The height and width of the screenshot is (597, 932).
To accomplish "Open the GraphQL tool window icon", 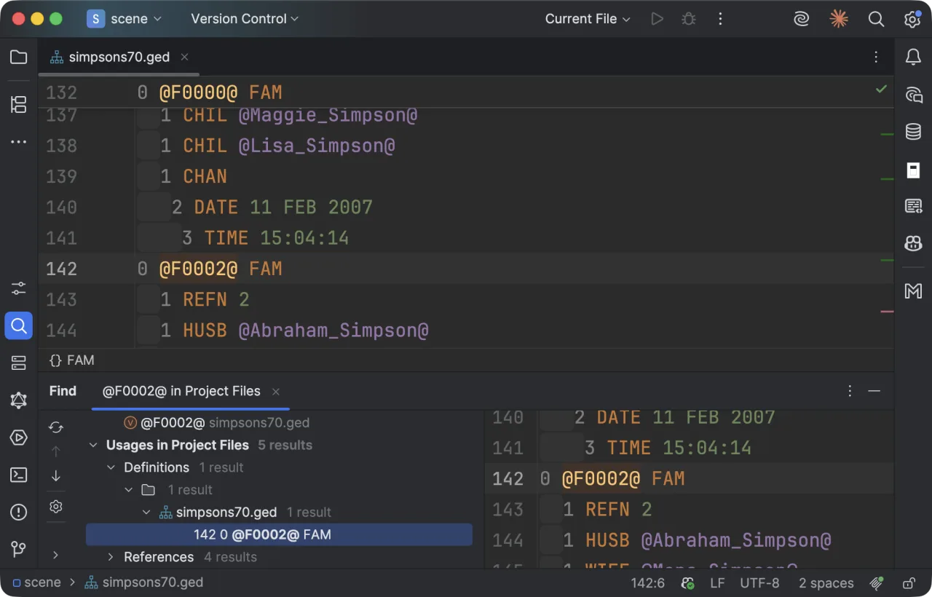I will tap(19, 400).
